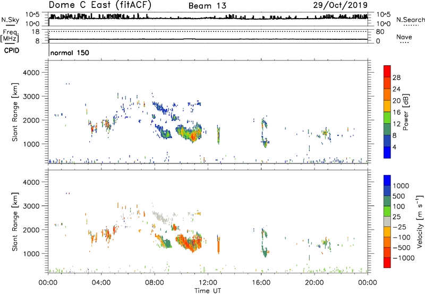Click the yellow 16–20 dB power swatch

click(x=387, y=106)
